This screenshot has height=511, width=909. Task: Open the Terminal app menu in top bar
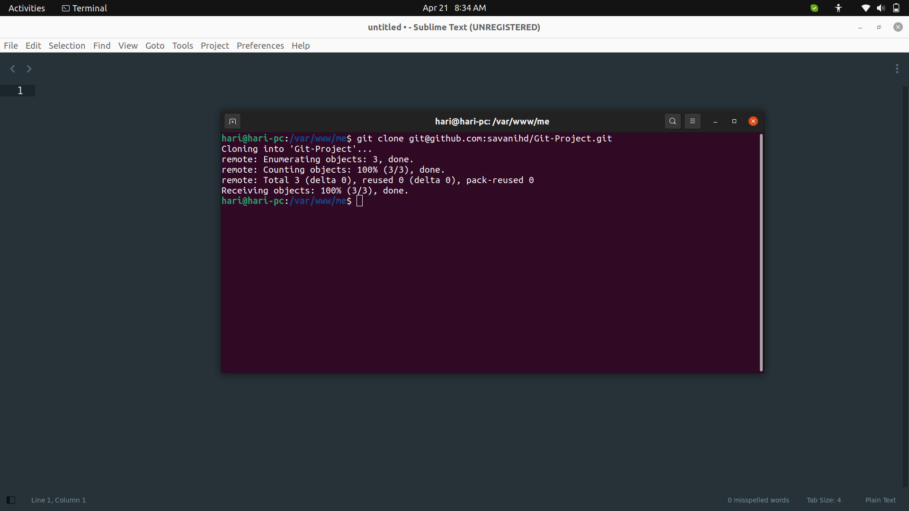[83, 8]
